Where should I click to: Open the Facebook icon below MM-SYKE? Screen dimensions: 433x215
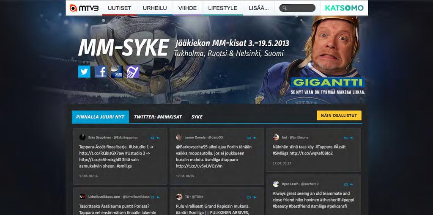click(101, 72)
